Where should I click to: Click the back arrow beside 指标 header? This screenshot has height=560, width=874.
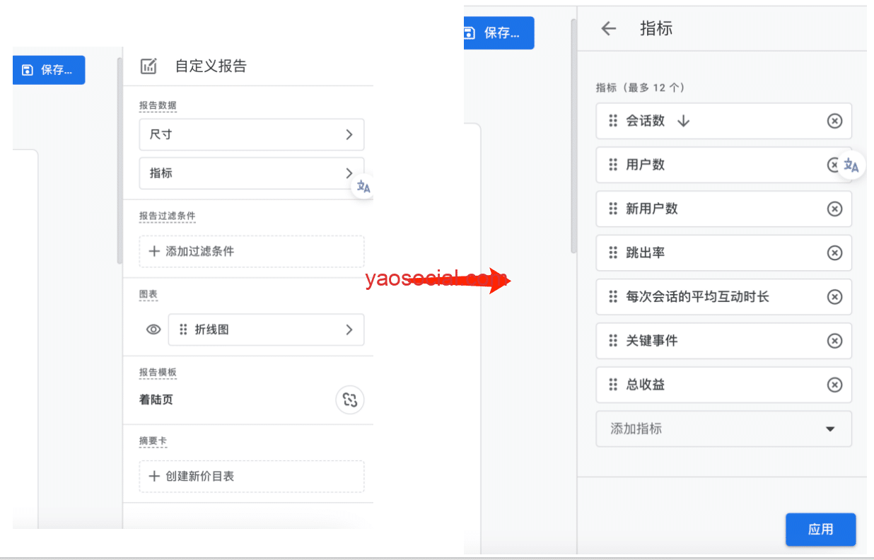click(608, 28)
